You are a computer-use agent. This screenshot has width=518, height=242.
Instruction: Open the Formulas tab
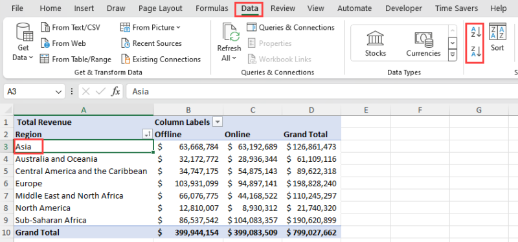point(212,8)
